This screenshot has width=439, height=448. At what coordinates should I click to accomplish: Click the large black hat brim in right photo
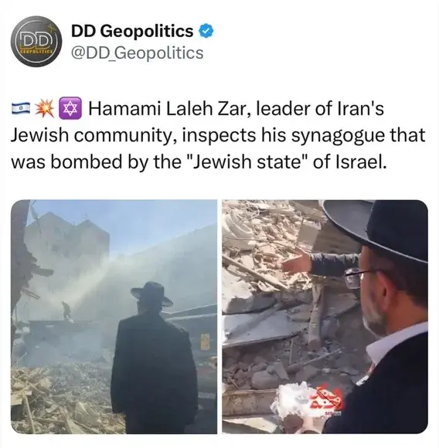pyautogui.click(x=376, y=229)
